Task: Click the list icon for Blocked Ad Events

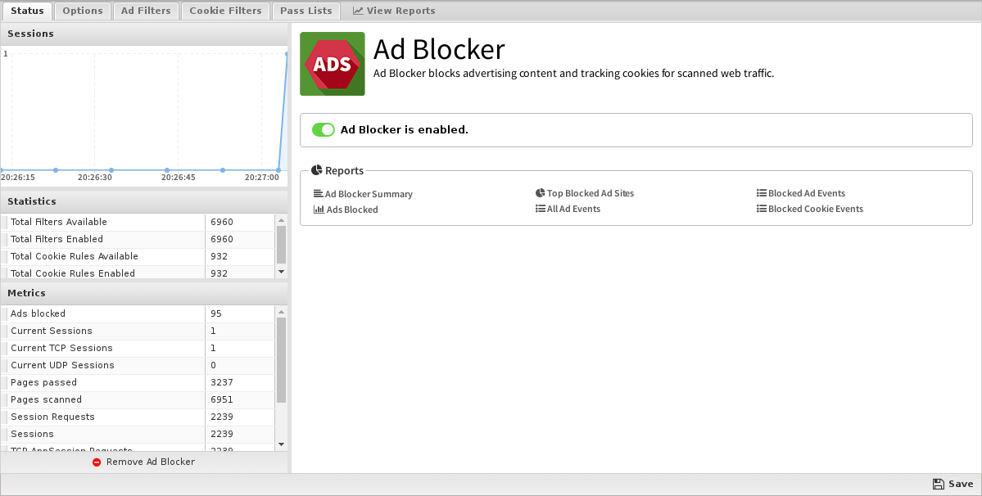Action: point(762,193)
